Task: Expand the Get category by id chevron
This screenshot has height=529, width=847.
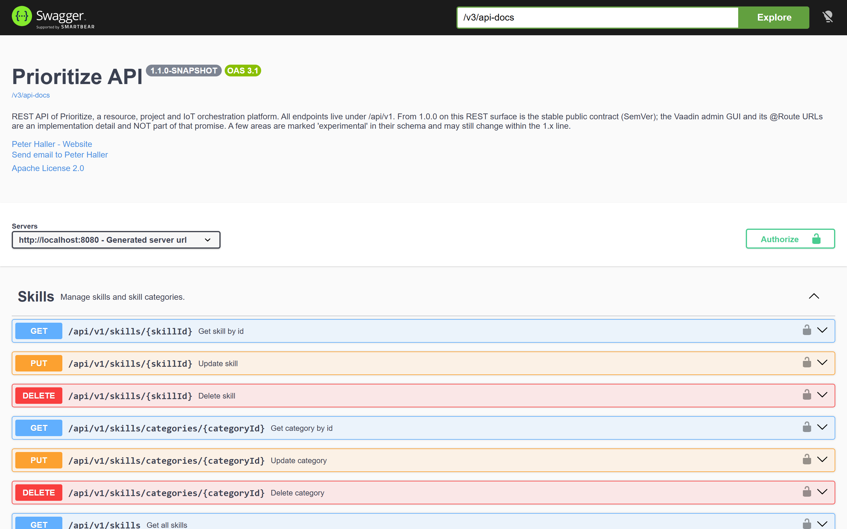Action: pyautogui.click(x=822, y=427)
